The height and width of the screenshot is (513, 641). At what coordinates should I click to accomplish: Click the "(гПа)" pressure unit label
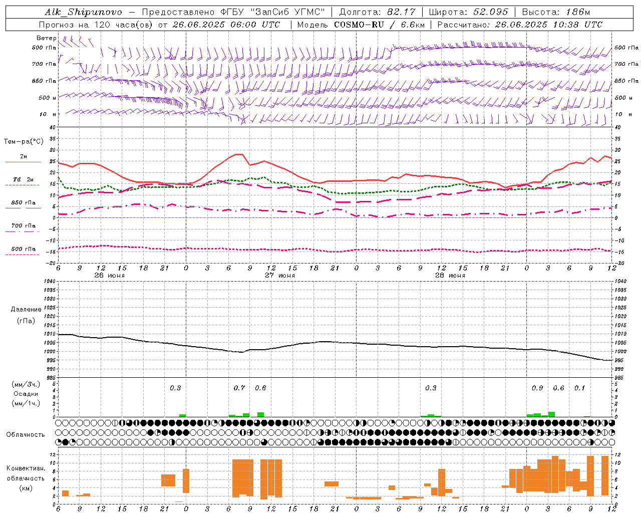tap(26, 321)
